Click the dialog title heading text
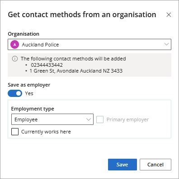Screen dimensions: 179x179 (x=82, y=15)
